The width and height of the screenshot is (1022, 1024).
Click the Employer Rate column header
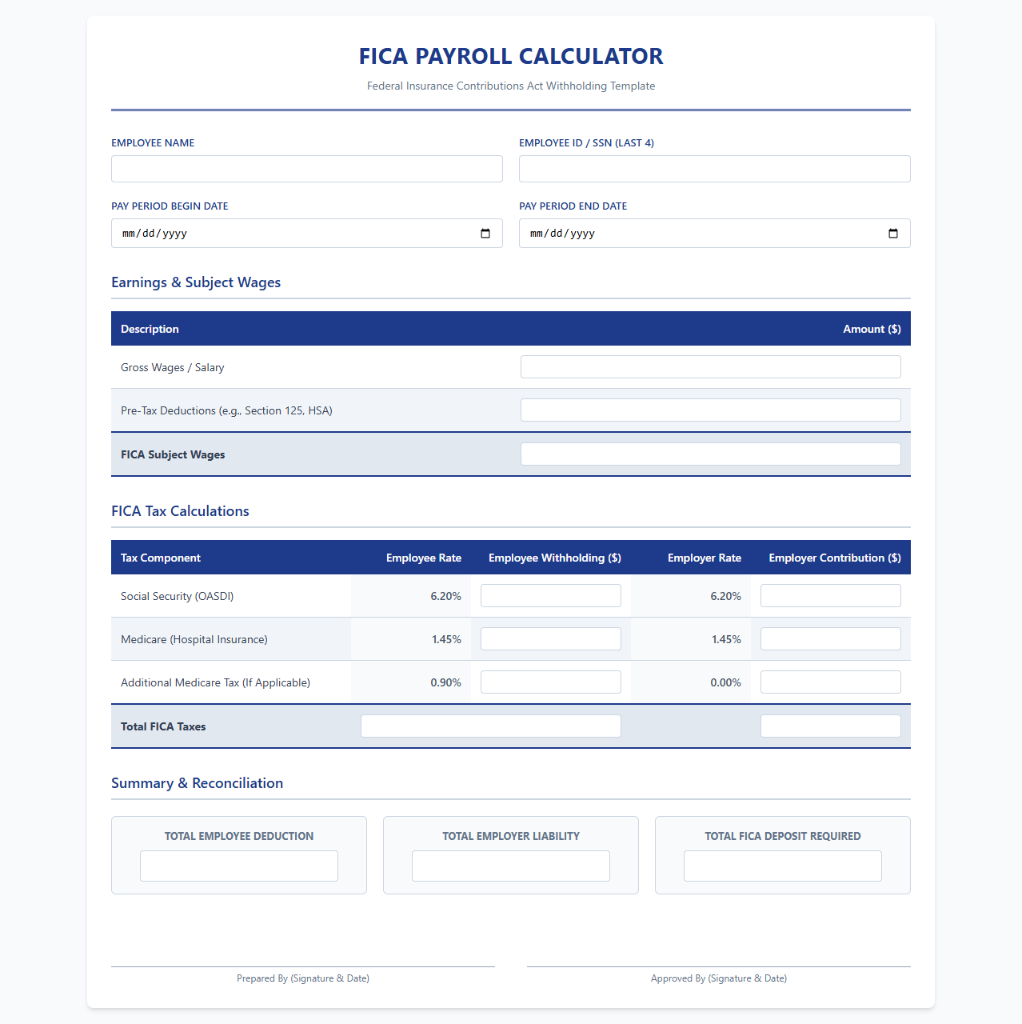(705, 558)
